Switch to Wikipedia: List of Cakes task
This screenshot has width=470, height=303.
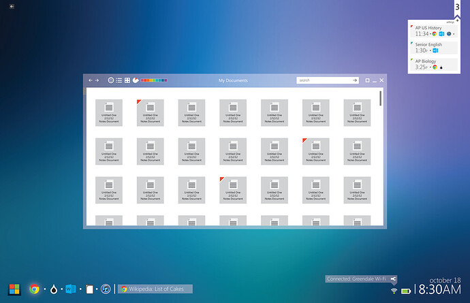coord(155,289)
